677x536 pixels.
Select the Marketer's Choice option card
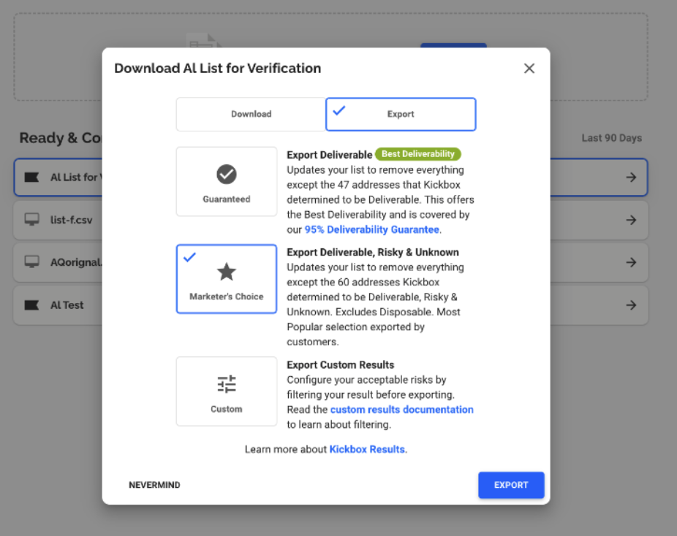tap(226, 278)
